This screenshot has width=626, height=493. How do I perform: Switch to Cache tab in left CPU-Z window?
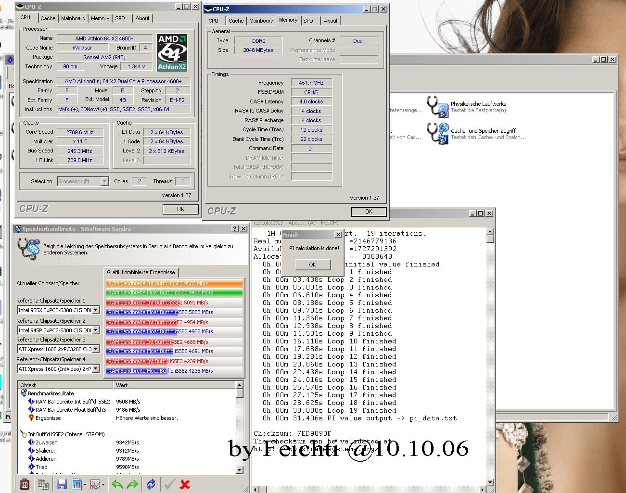pos(48,18)
